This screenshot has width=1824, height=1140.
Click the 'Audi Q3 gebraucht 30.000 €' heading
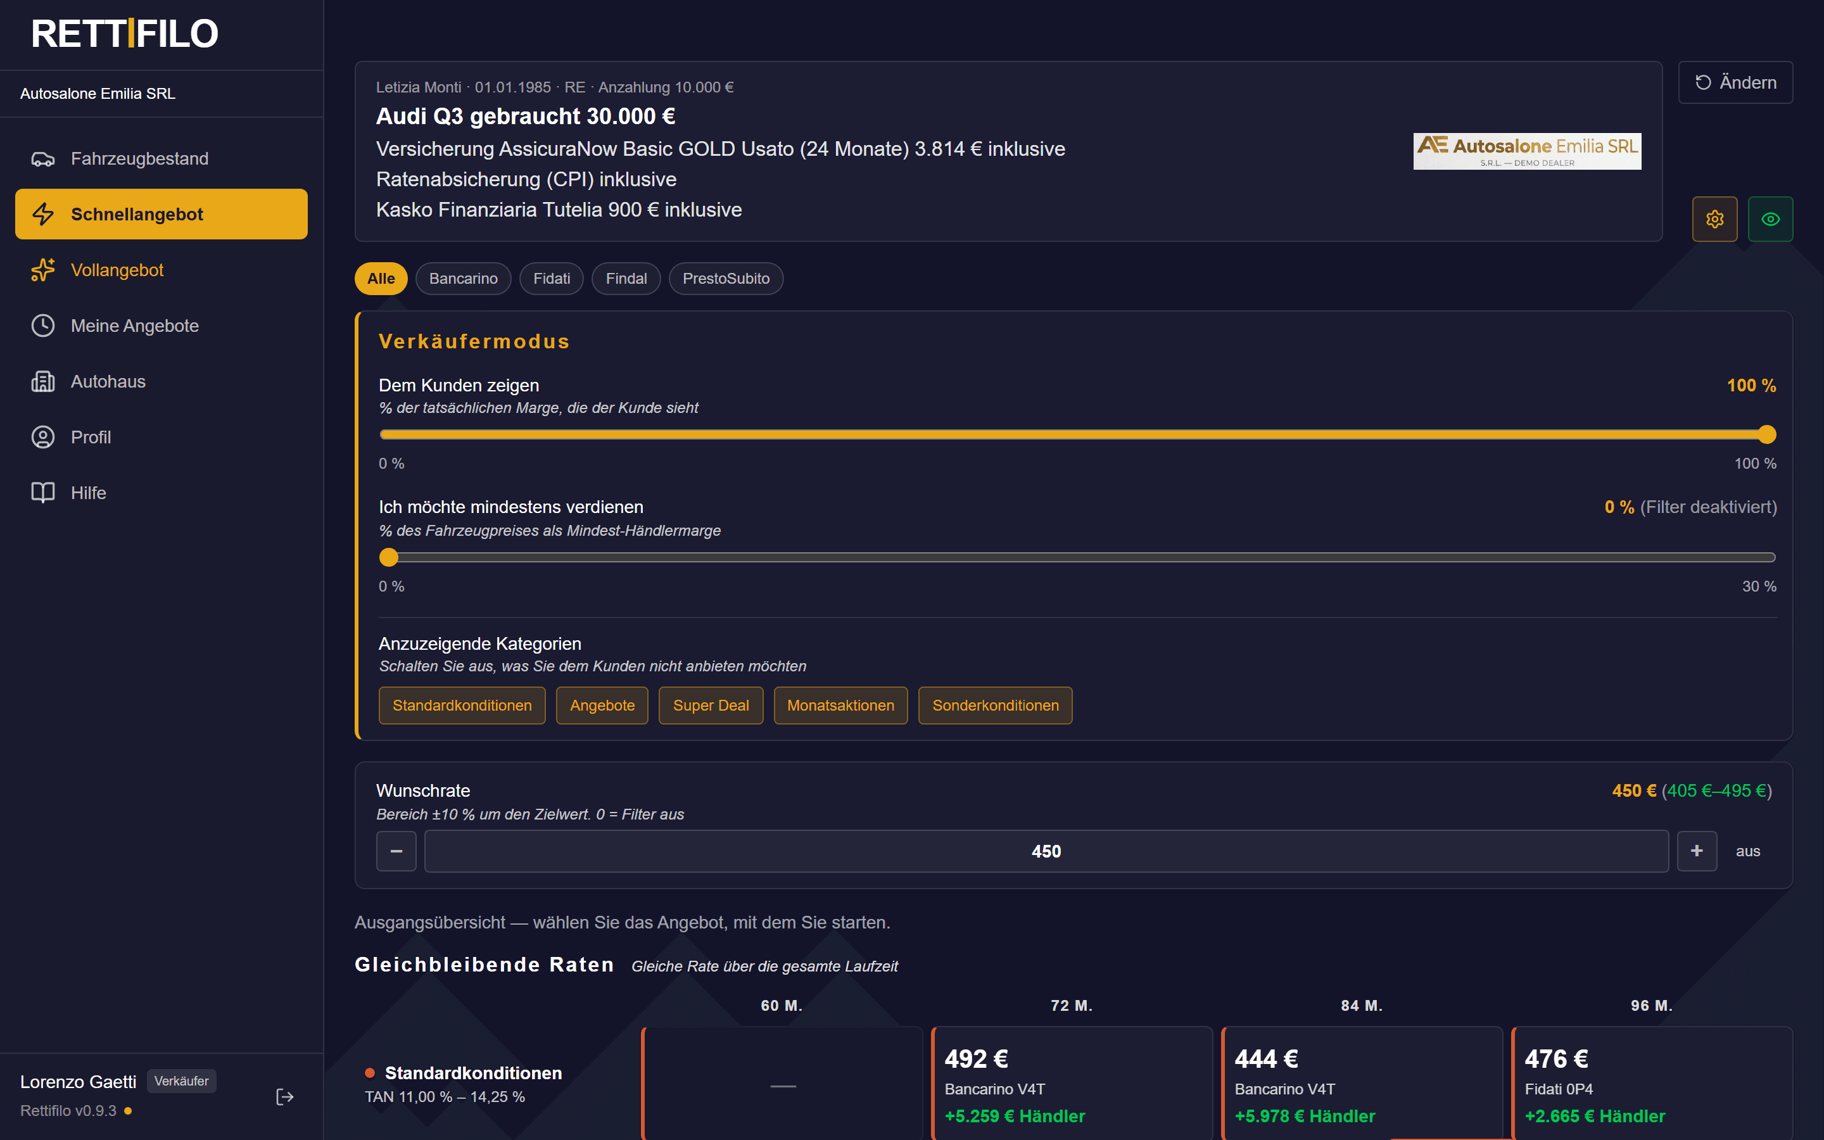point(525,117)
